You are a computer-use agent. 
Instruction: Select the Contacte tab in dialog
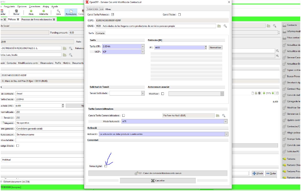pos(100,33)
